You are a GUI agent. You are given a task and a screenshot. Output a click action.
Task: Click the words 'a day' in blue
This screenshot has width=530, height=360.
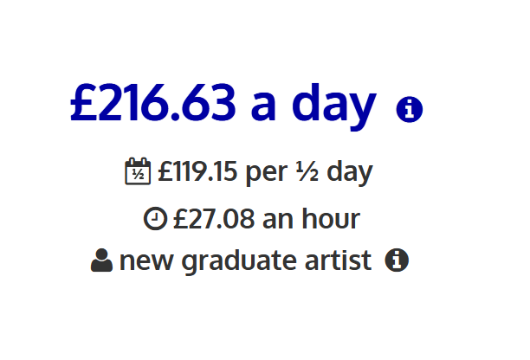click(313, 106)
